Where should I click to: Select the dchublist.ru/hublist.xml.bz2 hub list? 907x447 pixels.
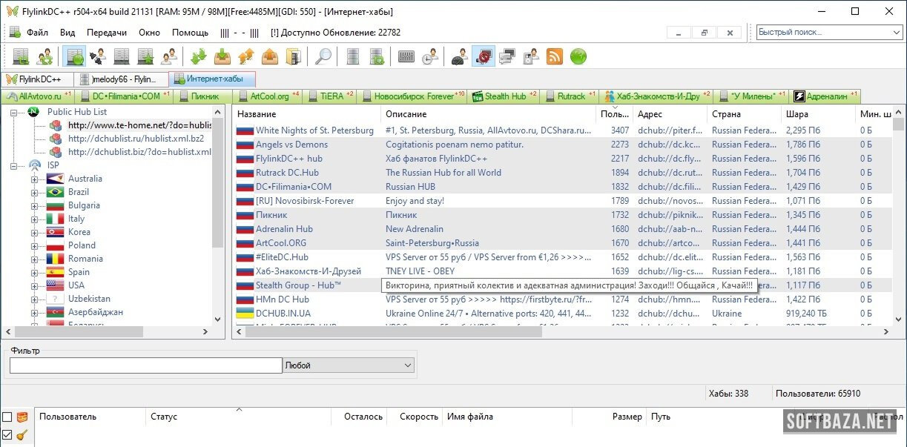(x=136, y=139)
